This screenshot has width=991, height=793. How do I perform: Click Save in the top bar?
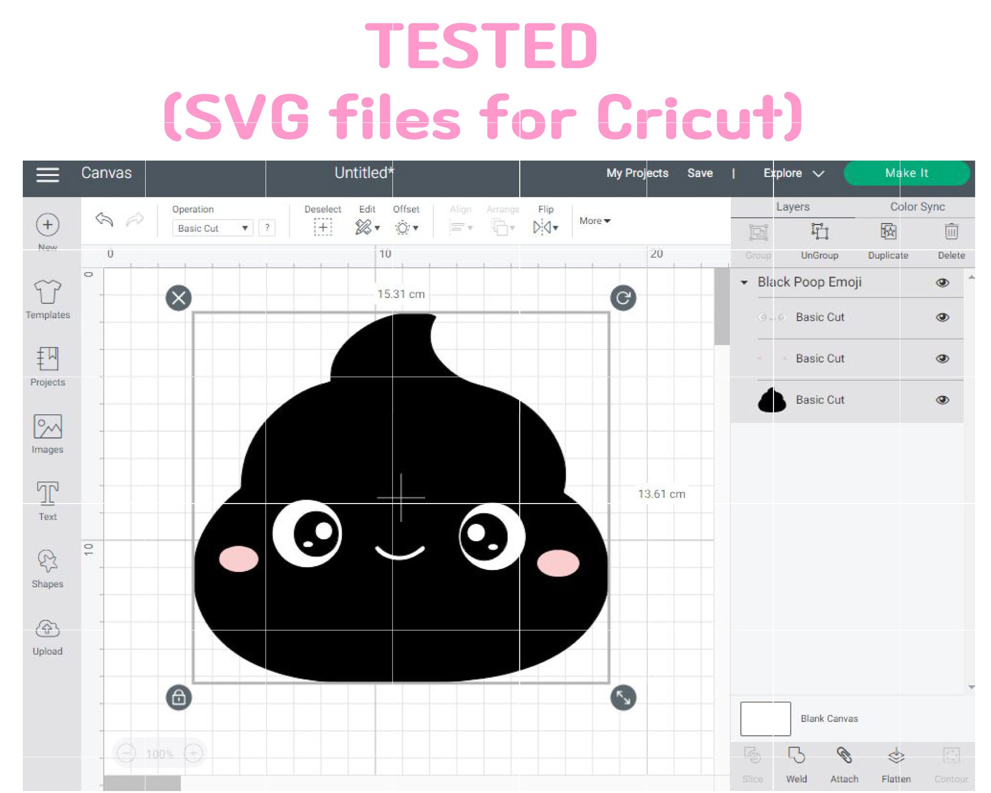[x=700, y=173]
